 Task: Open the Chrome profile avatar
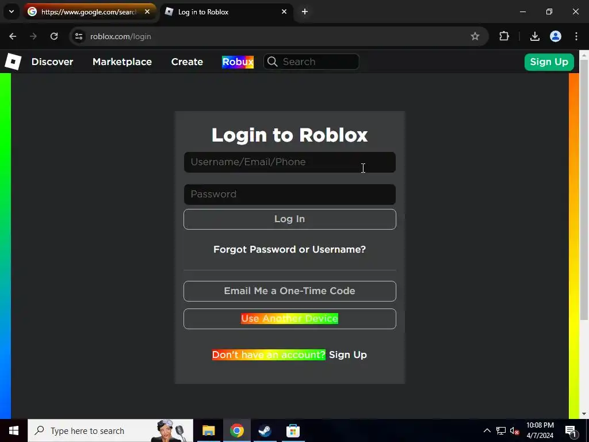tap(556, 36)
